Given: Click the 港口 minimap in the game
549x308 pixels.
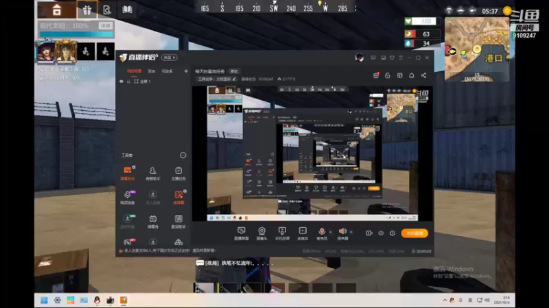Looking at the screenshot, I should tap(477, 49).
